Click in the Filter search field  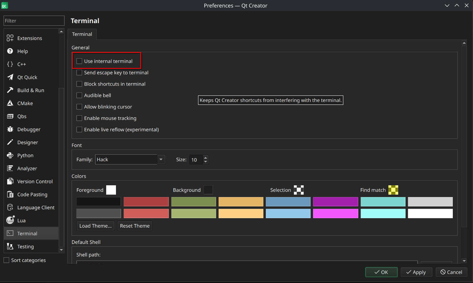coord(34,21)
